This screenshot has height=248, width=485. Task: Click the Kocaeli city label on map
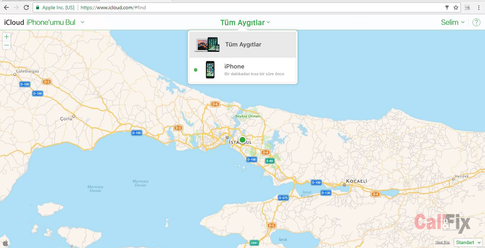coord(356,181)
